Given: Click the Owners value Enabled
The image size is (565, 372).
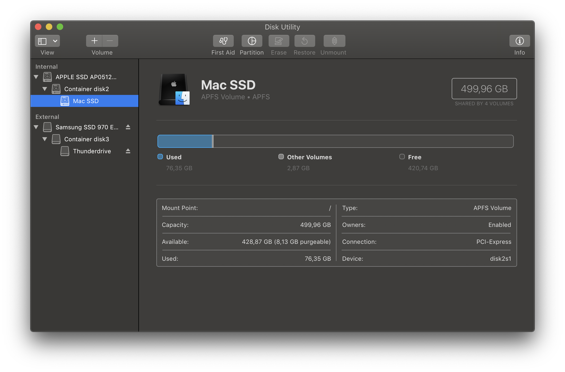Looking at the screenshot, I should coord(500,225).
